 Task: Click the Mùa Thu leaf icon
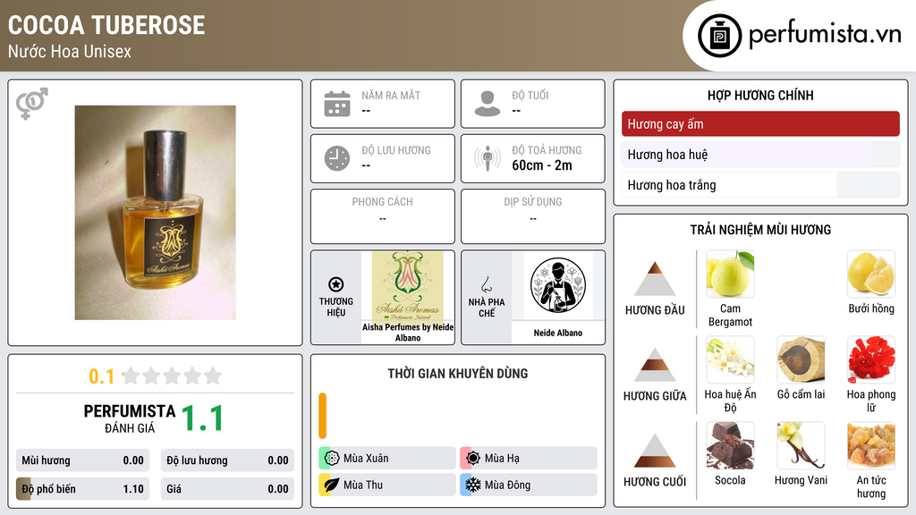(x=332, y=485)
